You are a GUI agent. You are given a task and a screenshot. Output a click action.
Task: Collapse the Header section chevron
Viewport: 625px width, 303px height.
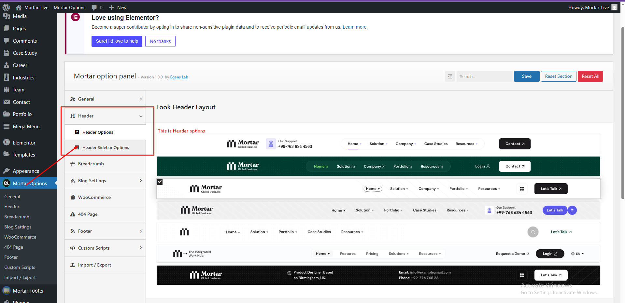141,116
